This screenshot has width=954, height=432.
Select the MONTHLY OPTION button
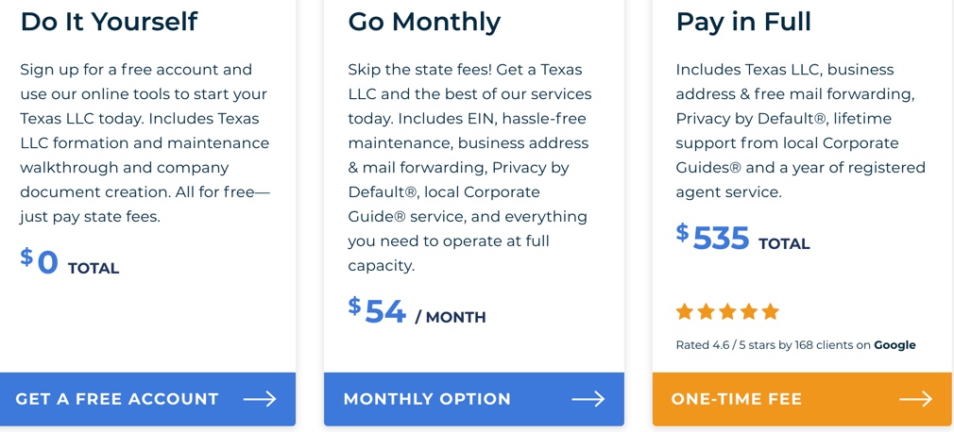click(474, 399)
